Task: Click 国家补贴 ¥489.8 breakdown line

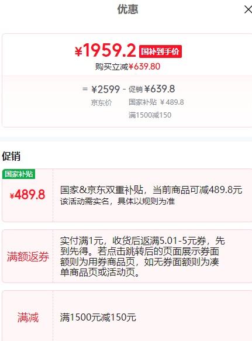Action: tap(156, 102)
